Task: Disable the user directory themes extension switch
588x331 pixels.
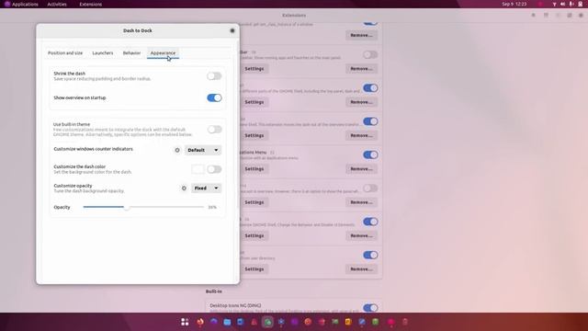Action: coord(370,256)
